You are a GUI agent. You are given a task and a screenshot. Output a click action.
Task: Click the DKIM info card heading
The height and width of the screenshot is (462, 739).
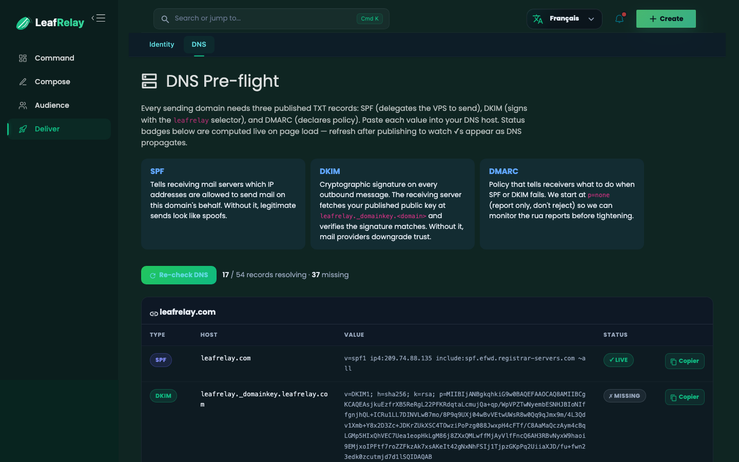click(329, 171)
